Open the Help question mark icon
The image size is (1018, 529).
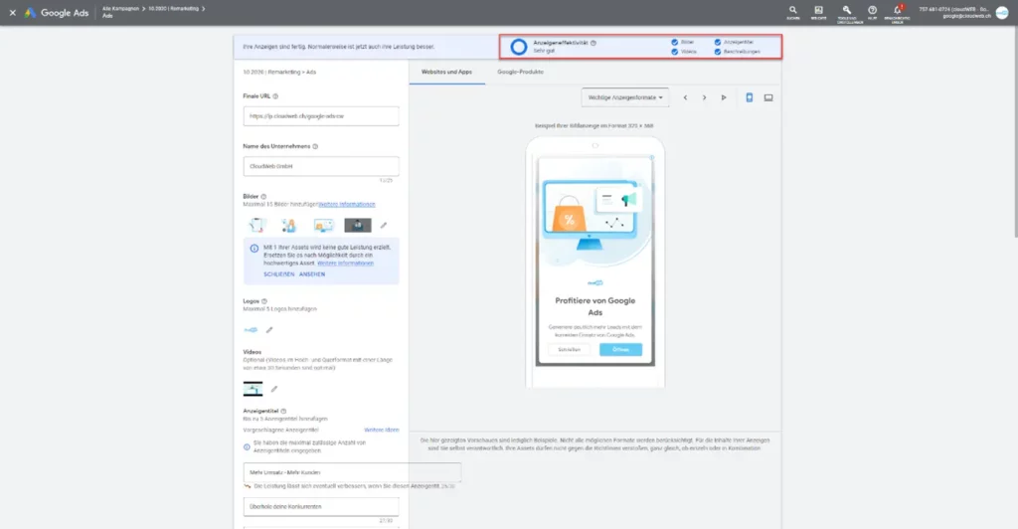[x=872, y=10]
